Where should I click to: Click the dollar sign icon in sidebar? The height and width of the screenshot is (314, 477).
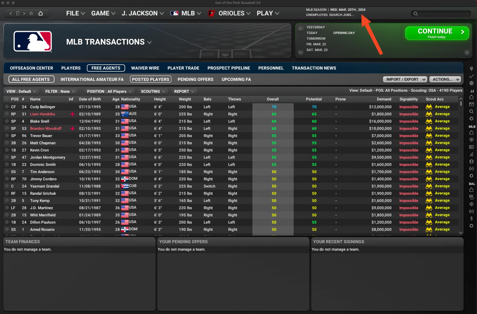(x=471, y=219)
